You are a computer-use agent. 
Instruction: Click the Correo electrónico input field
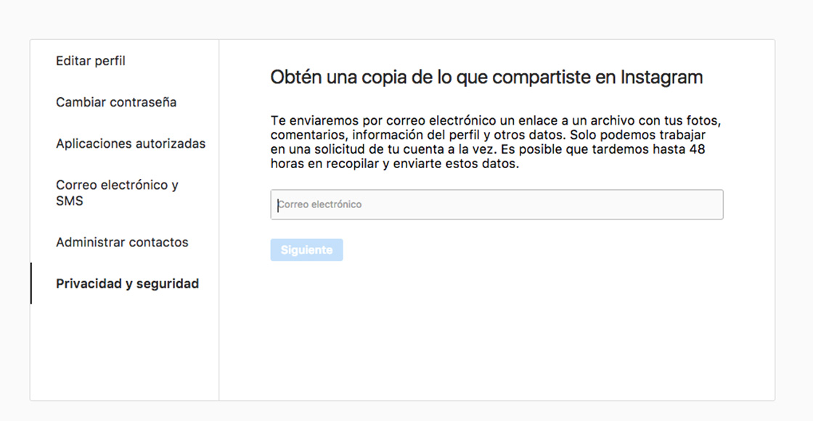point(497,204)
